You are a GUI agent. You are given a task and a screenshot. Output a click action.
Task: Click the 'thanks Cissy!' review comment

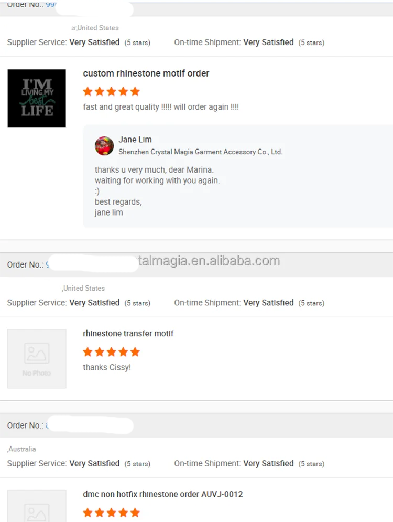pos(107,367)
